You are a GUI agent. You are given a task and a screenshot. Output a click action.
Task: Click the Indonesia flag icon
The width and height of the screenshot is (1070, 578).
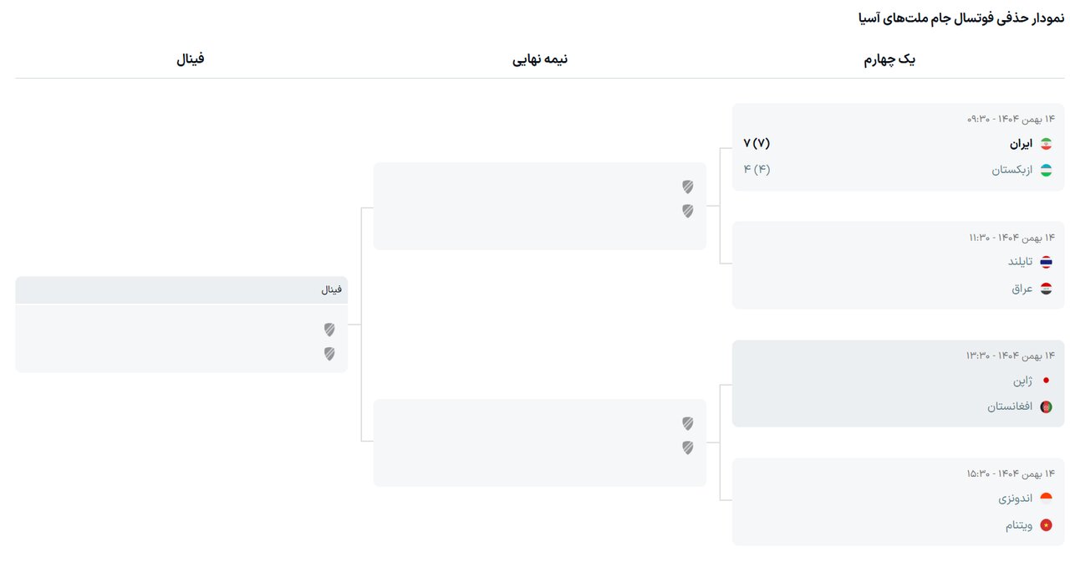coord(1046,499)
